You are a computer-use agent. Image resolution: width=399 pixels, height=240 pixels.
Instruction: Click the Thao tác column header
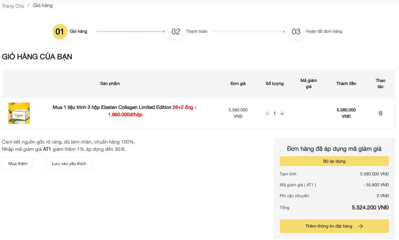tap(381, 83)
